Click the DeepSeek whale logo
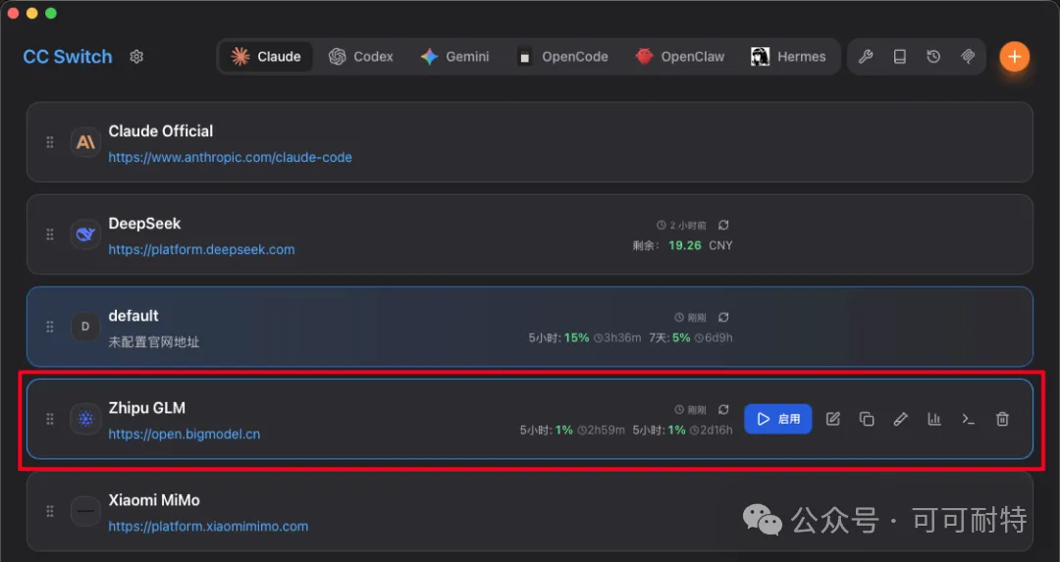This screenshot has height=562, width=1060. tap(85, 234)
